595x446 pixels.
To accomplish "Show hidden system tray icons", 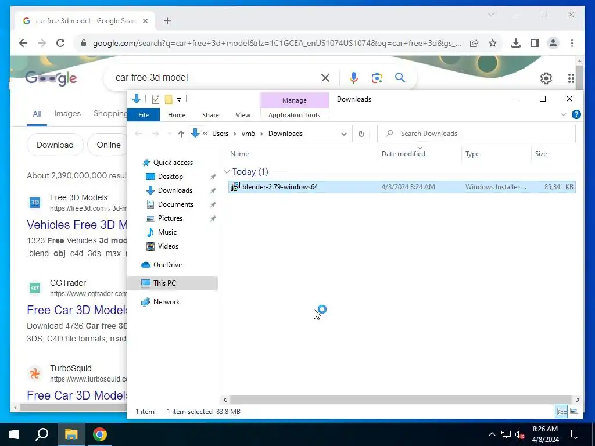I will (x=492, y=434).
